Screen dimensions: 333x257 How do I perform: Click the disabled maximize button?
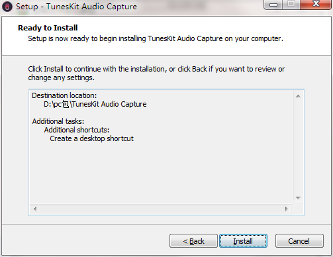point(291,5)
